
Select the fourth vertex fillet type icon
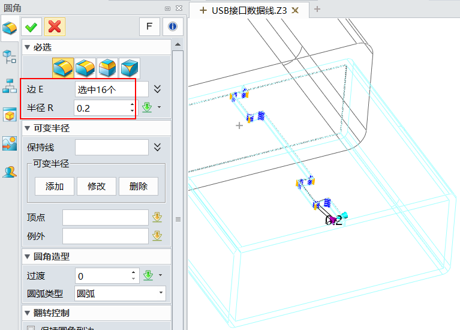[x=130, y=68]
